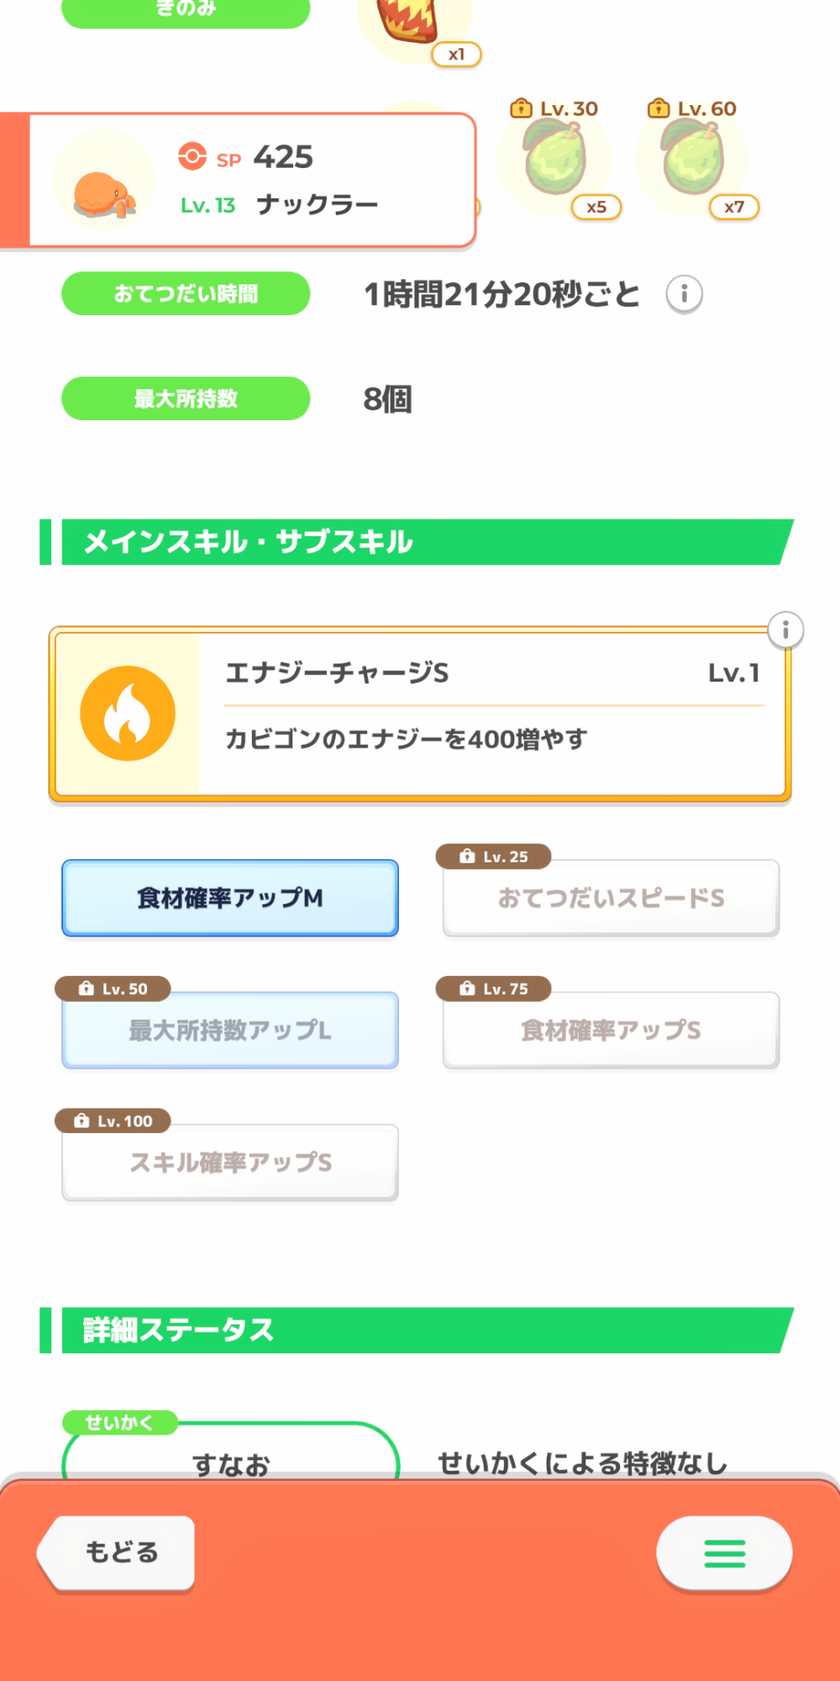This screenshot has height=1681, width=840.
Task: Select the Lv. 60 locked berry icon
Action: [692, 158]
